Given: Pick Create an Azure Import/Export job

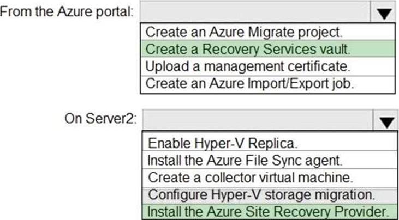Looking at the screenshot, I should 247,84.
